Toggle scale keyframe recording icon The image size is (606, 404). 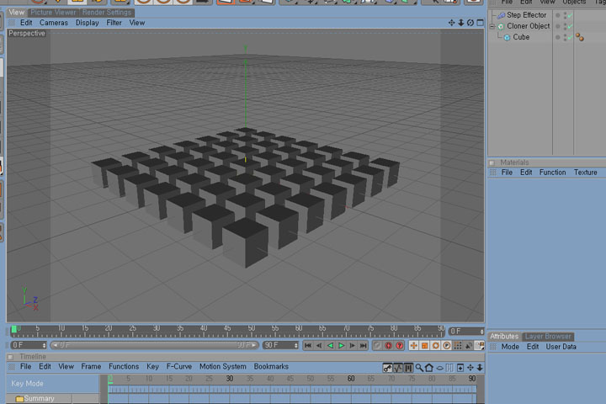pos(425,345)
